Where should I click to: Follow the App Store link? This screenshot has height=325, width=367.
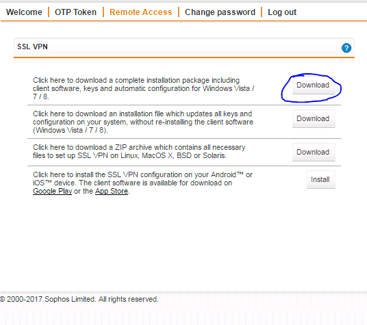[x=112, y=191]
